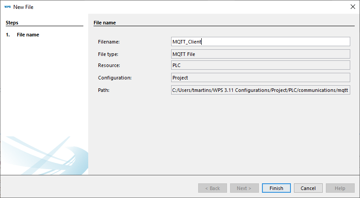This screenshot has height=198, width=360.
Task: Close the New File dialog window
Action: click(x=352, y=7)
